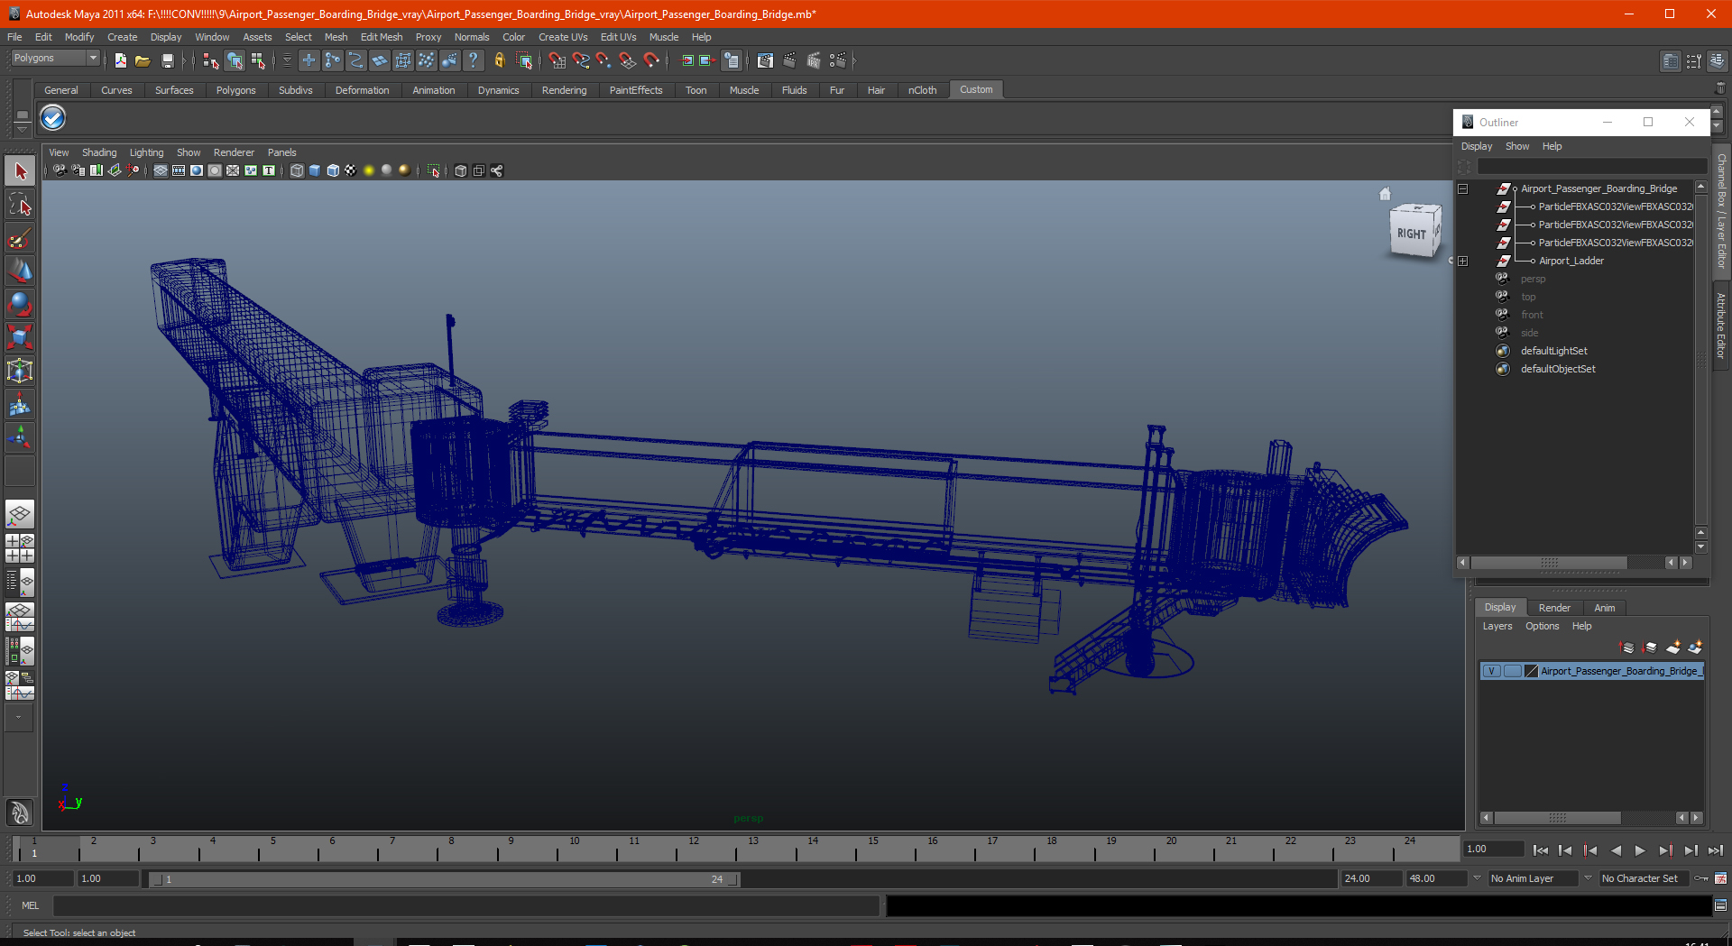Screen dimensions: 1732x946
Task: Turn on smooth shade all in viewport
Action: click(x=315, y=170)
